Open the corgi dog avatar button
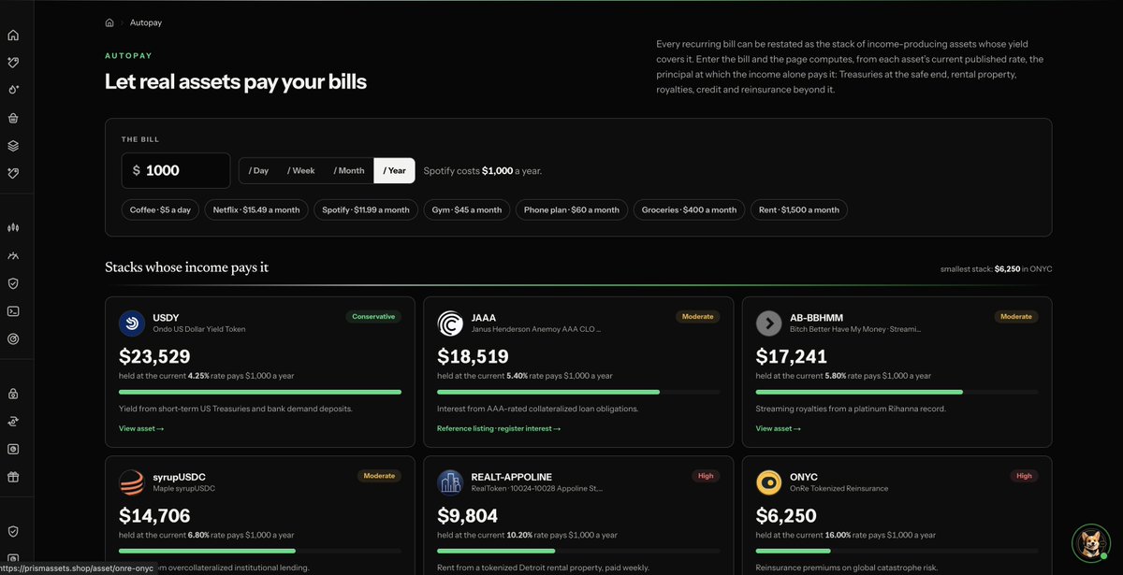This screenshot has height=575, width=1123. point(1090,542)
